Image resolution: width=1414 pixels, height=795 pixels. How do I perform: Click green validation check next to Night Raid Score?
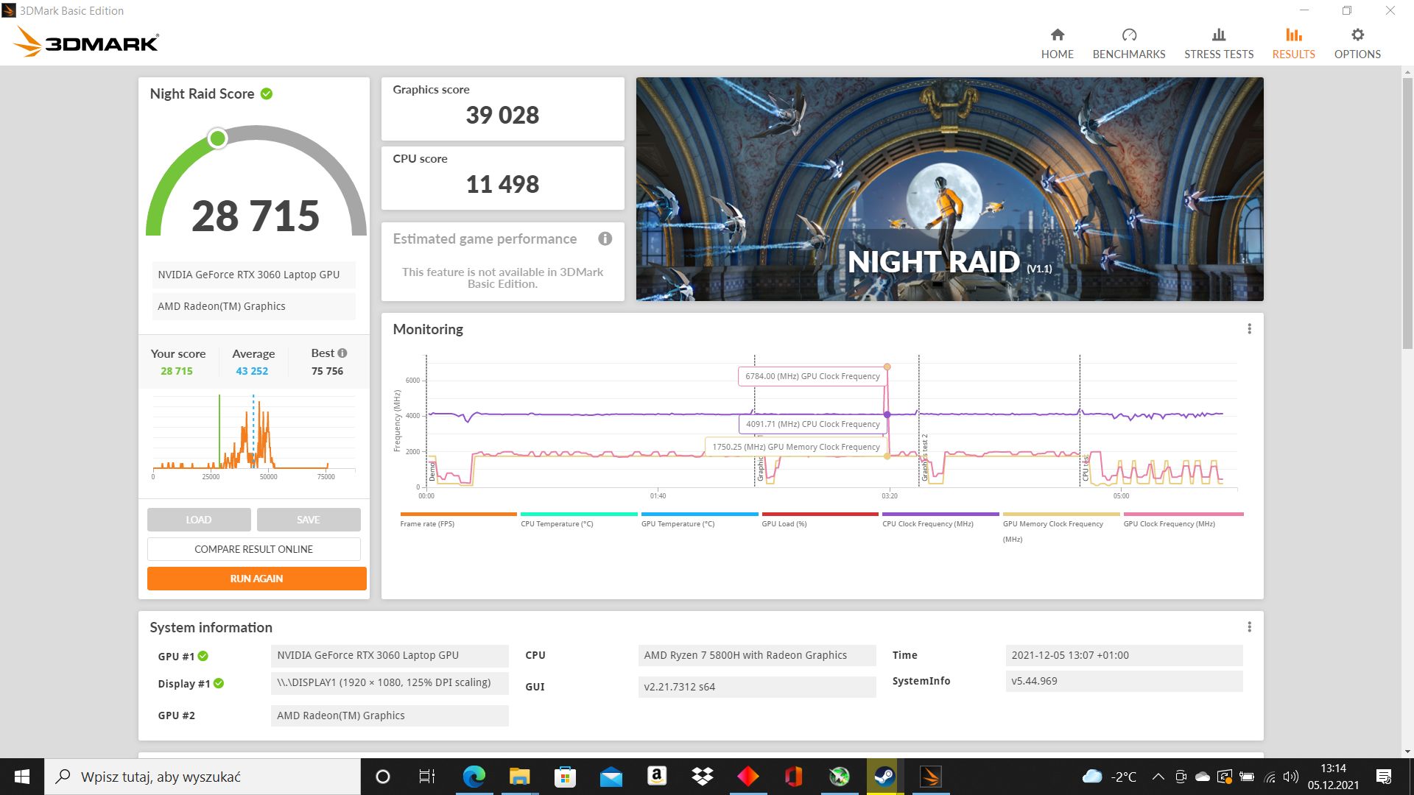click(x=267, y=93)
